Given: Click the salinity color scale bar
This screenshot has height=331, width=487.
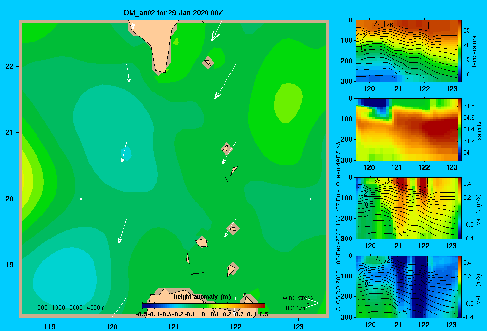Looking at the screenshot, I should 460,129.
